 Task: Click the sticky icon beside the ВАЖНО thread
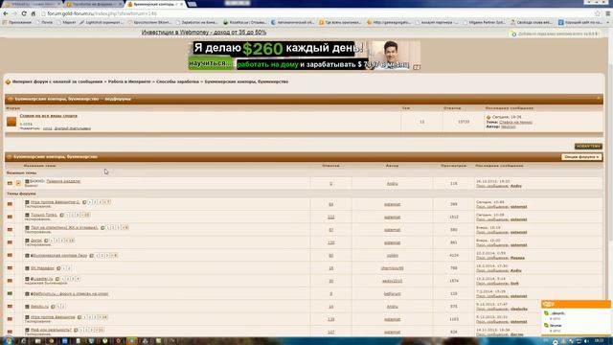(x=18, y=183)
